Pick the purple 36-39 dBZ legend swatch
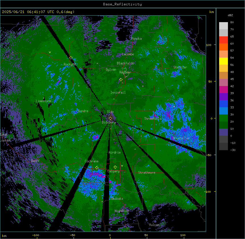This screenshot has height=239, width=245. [x=223, y=97]
